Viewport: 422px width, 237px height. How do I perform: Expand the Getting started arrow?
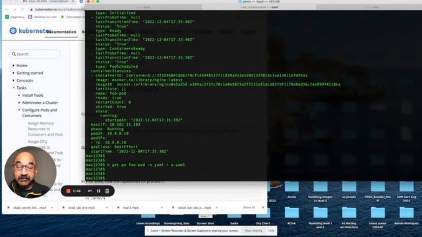point(13,73)
